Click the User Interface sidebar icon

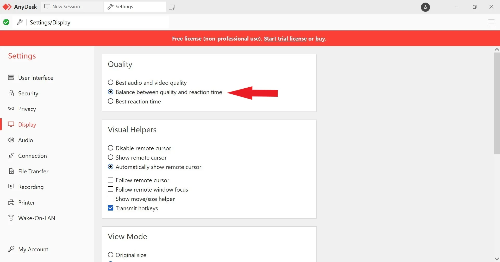coord(11,77)
